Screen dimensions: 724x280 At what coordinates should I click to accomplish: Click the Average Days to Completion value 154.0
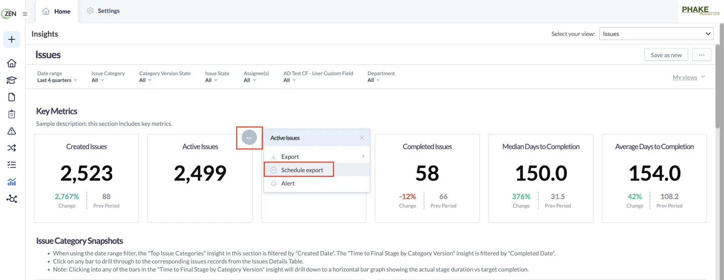[x=655, y=173]
